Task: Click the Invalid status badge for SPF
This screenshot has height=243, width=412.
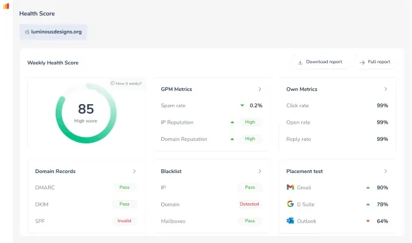Action: [124, 221]
